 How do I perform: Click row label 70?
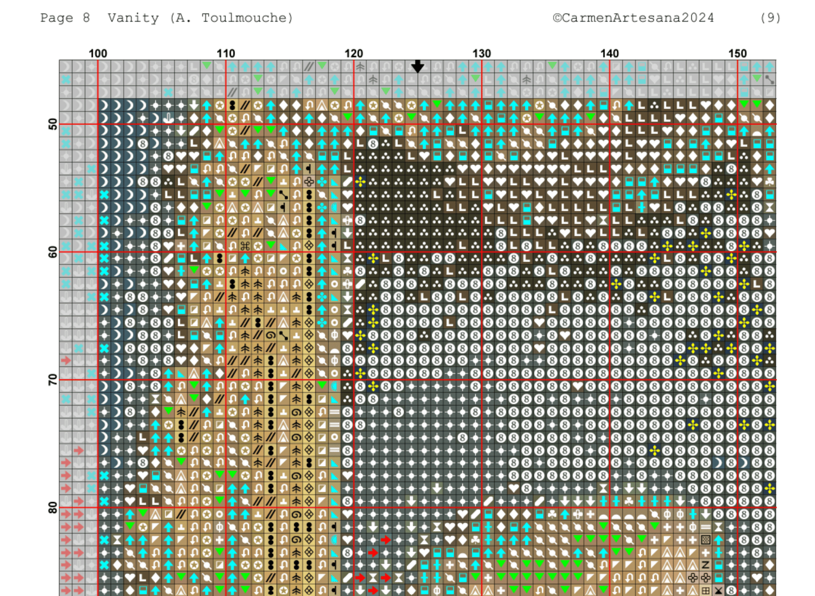pyautogui.click(x=53, y=379)
